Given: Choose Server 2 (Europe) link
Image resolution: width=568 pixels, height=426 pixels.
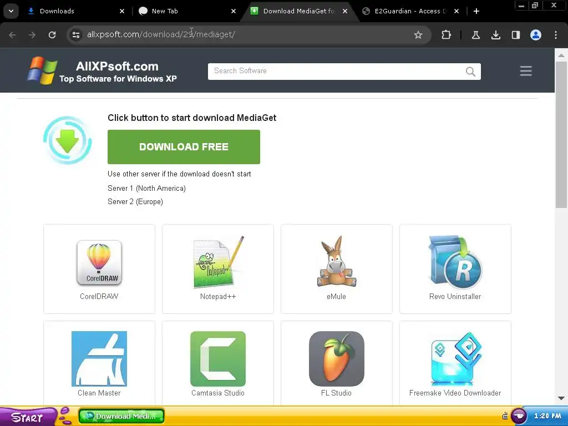Looking at the screenshot, I should click(x=135, y=202).
